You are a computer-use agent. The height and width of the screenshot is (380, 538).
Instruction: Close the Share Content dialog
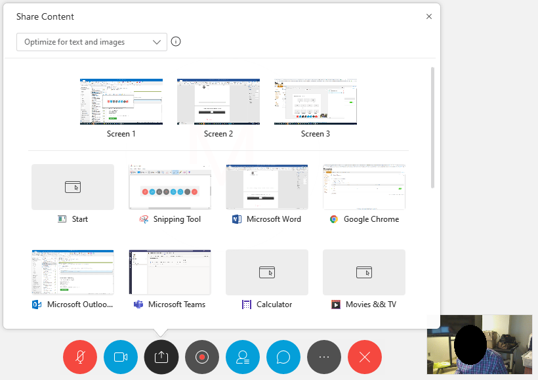click(x=429, y=16)
